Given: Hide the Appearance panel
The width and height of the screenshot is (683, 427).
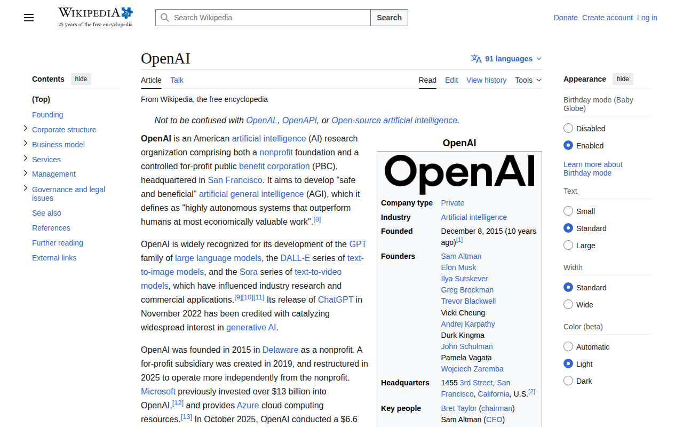Looking at the screenshot, I should coord(623,79).
